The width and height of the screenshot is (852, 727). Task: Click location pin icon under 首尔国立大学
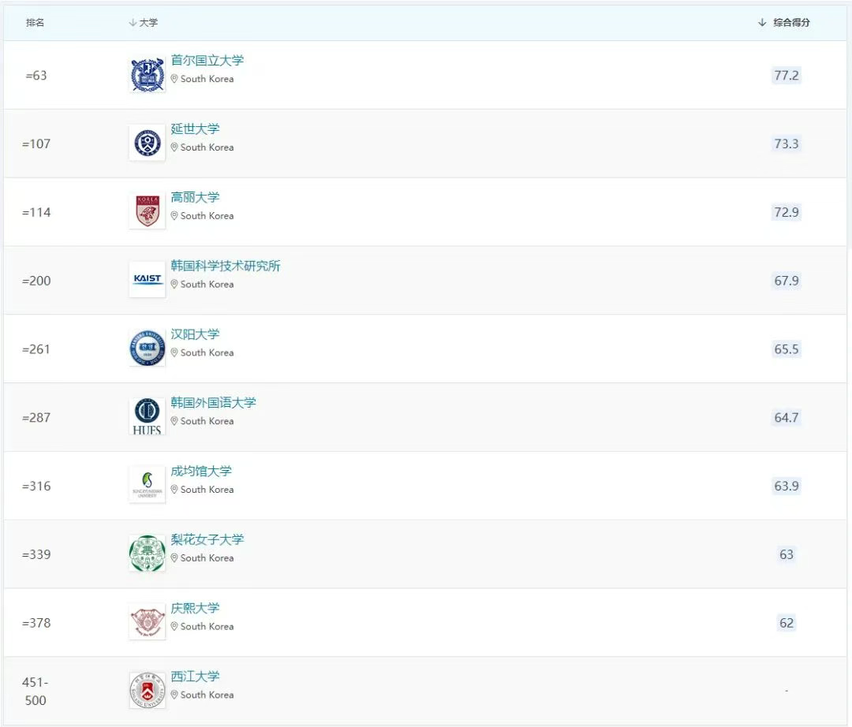pyautogui.click(x=174, y=79)
